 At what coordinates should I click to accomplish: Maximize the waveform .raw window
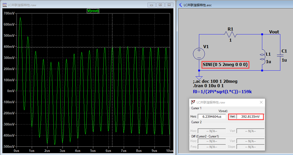click(160, 5)
